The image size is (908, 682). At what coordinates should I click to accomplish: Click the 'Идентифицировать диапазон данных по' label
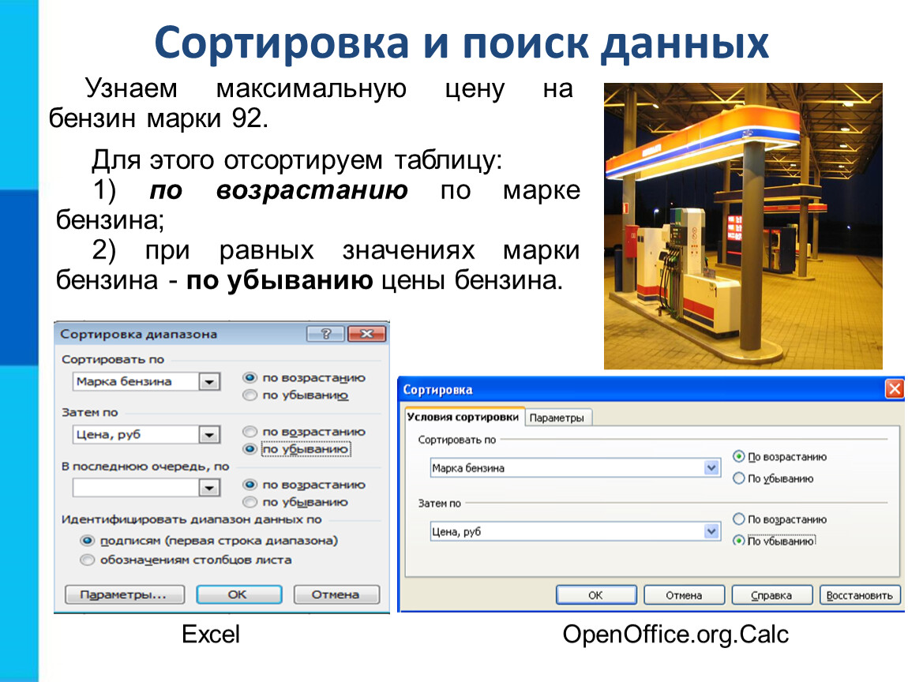point(192,519)
